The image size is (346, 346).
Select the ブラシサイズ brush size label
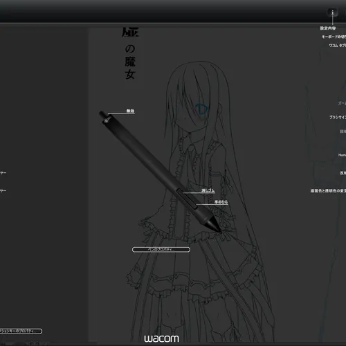point(338,117)
